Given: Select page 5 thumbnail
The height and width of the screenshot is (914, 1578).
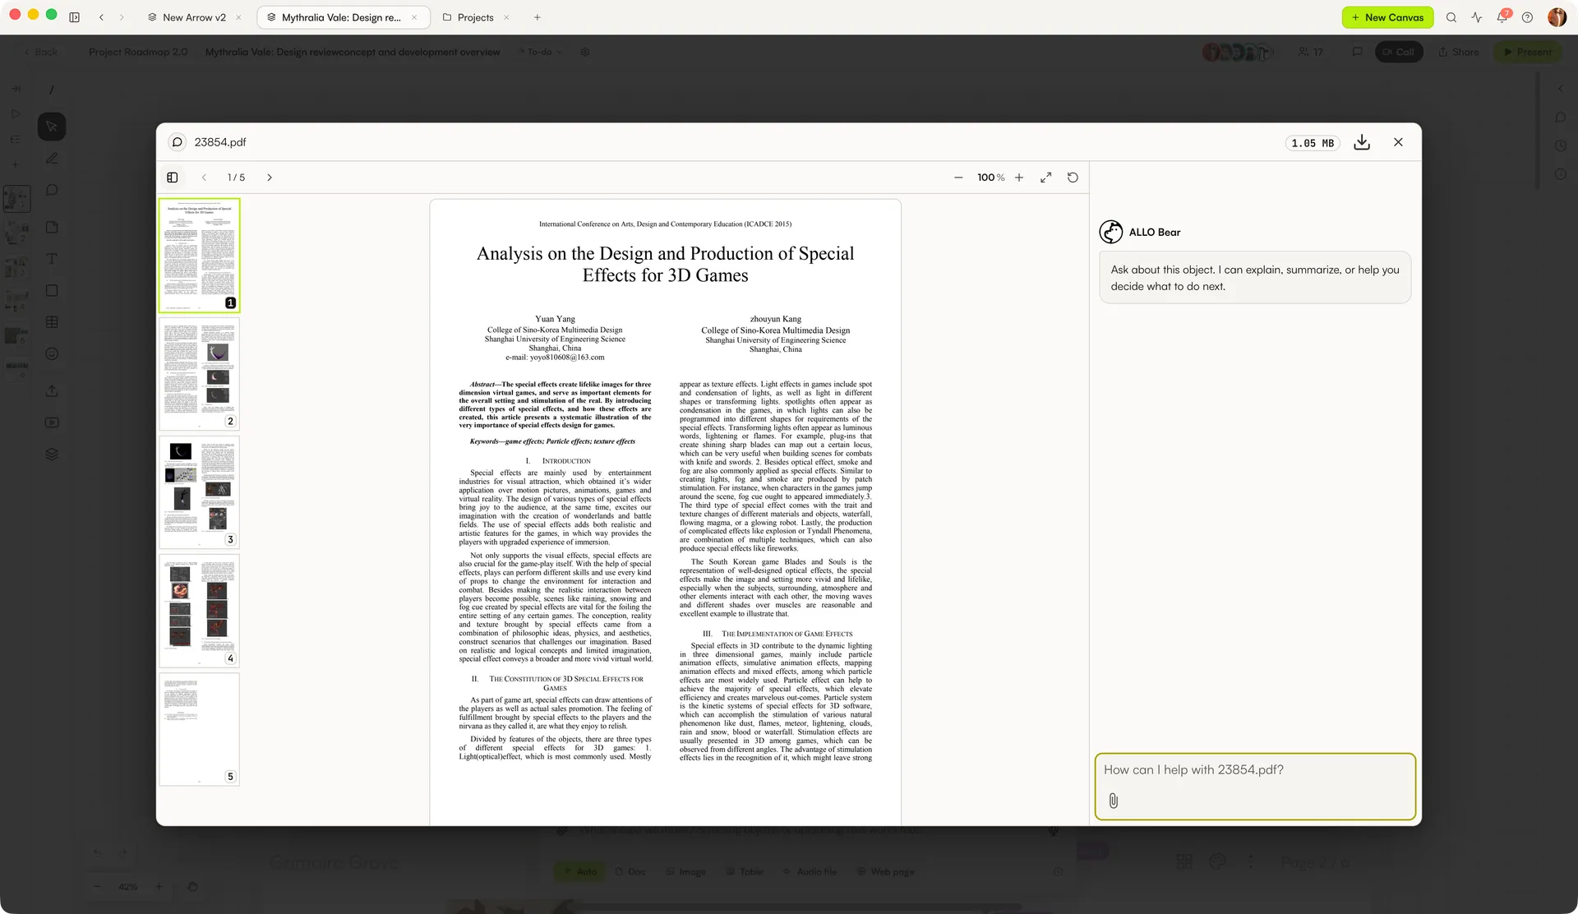Looking at the screenshot, I should (199, 730).
